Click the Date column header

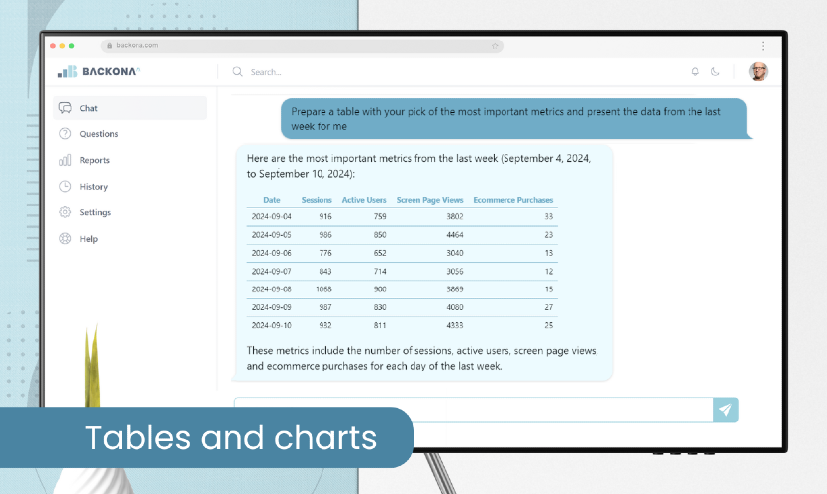(x=272, y=200)
